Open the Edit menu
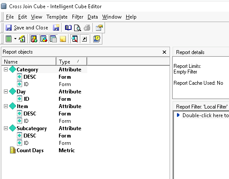Viewport: 229px width, 179px height. coord(23,17)
